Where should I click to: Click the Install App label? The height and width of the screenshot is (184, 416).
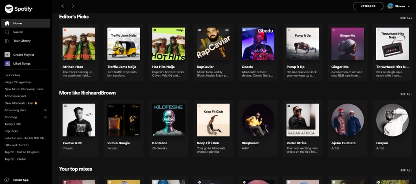point(21,180)
